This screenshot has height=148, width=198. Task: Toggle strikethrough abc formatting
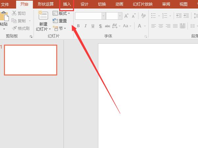point(108,26)
